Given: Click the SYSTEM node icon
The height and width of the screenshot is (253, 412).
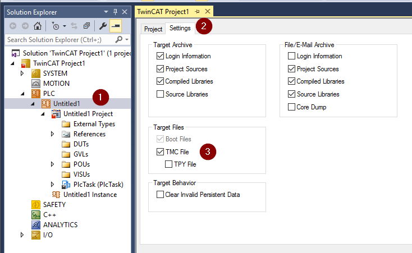Looking at the screenshot, I should tap(36, 73).
